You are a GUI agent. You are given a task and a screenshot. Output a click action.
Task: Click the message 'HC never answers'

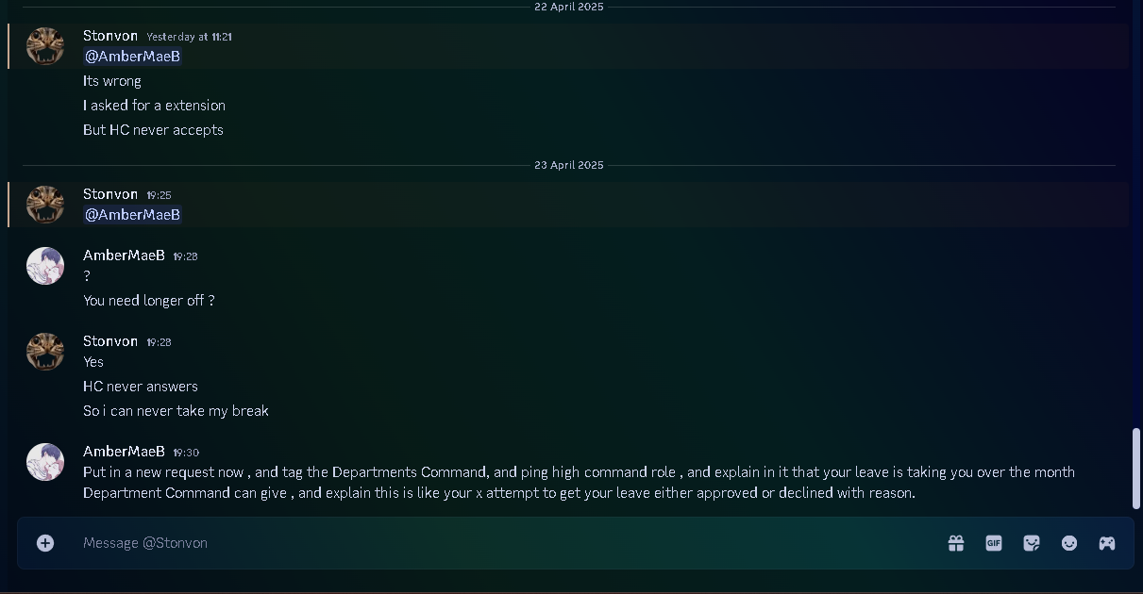click(x=141, y=387)
